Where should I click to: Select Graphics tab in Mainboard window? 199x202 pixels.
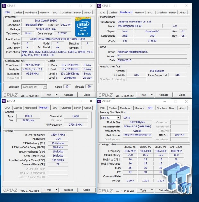click(x=161, y=13)
